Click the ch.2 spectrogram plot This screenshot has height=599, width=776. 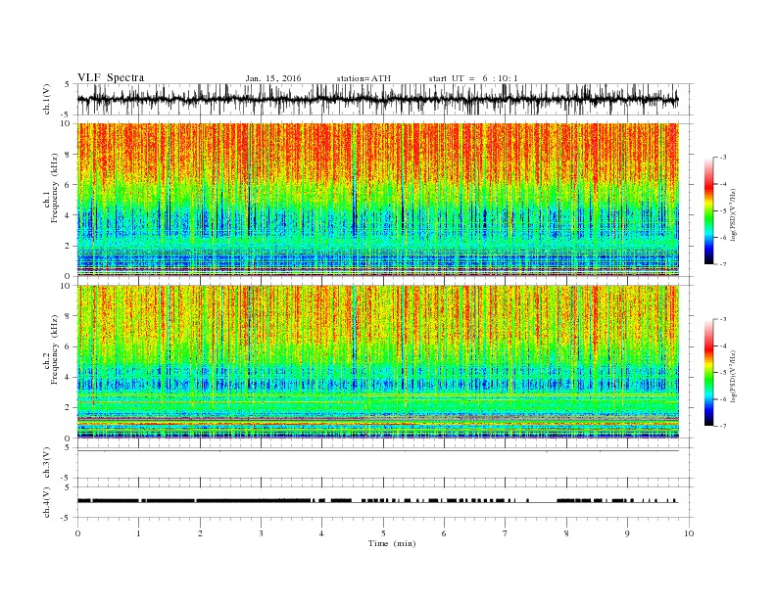(x=378, y=361)
